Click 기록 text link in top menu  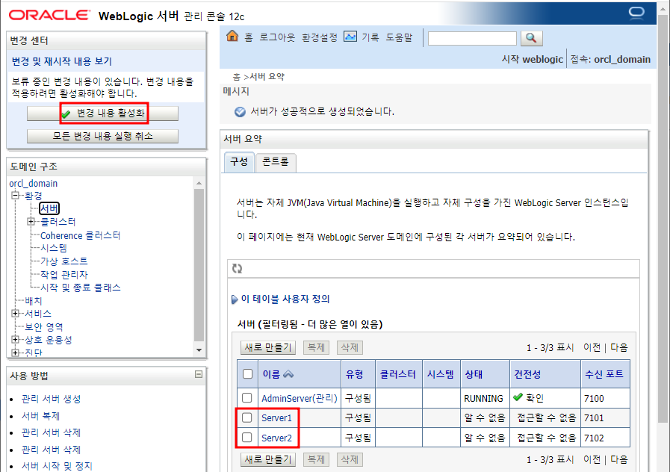tap(370, 37)
